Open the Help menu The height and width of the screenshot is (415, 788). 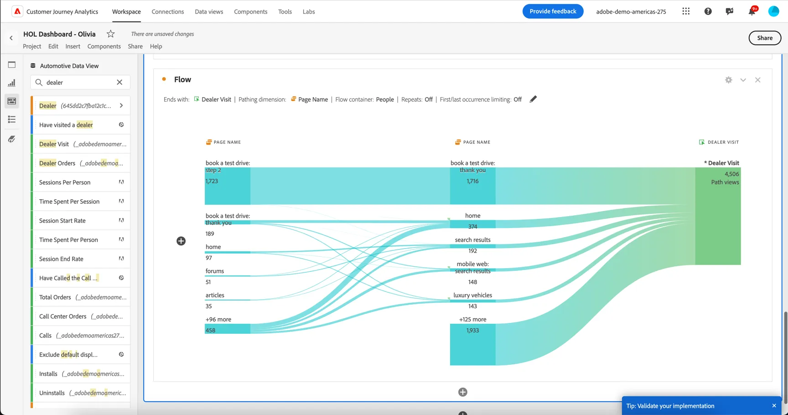pos(156,47)
